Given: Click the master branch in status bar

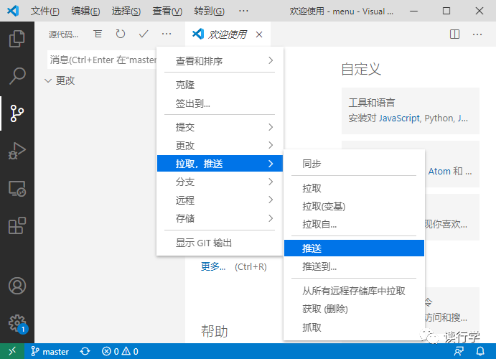Looking at the screenshot, I should click(x=50, y=351).
